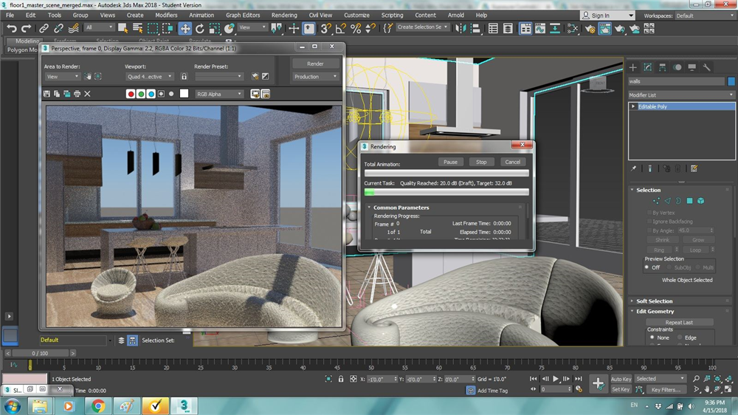Toggle the red channel display

coord(131,94)
